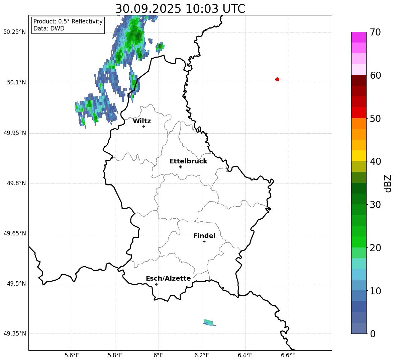This screenshot has height=362, width=396.
Task: Click the colorbar value 60
Action: pyautogui.click(x=375, y=75)
